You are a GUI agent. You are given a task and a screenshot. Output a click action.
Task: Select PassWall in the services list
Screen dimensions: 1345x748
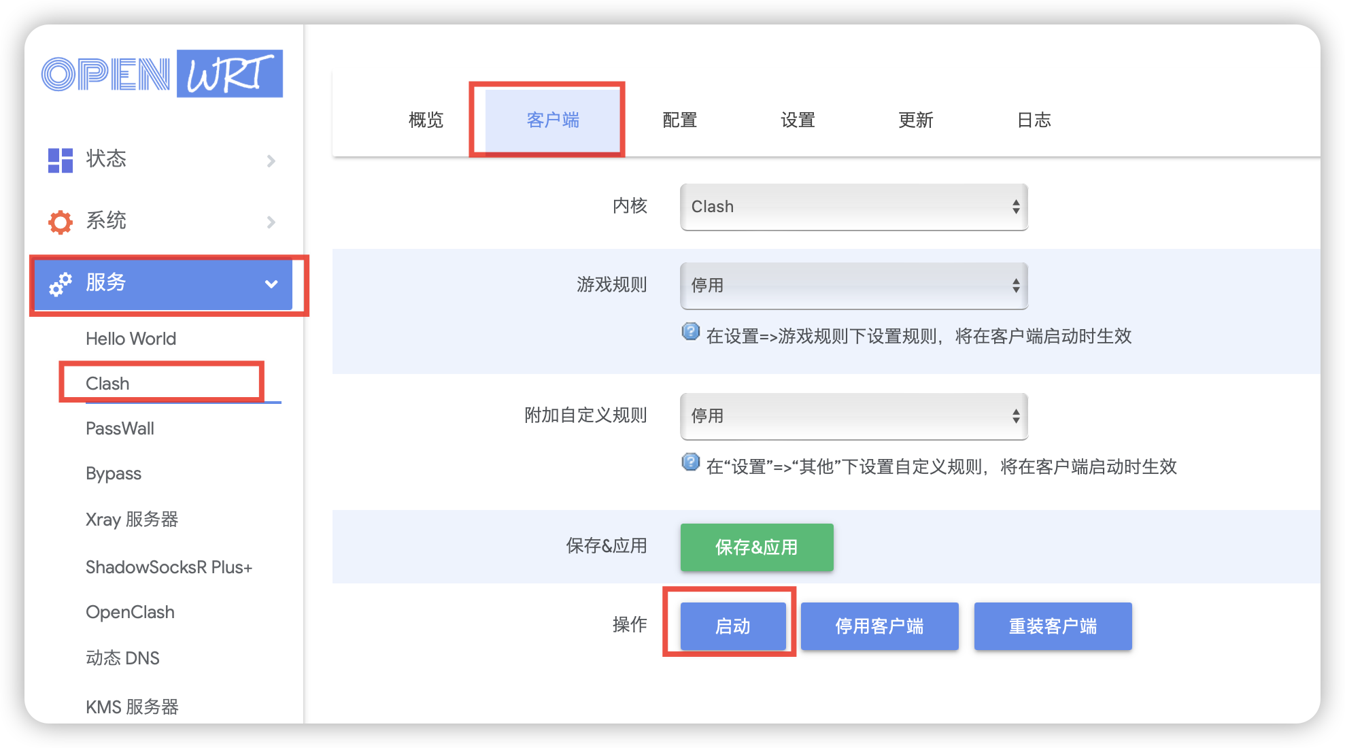point(120,428)
